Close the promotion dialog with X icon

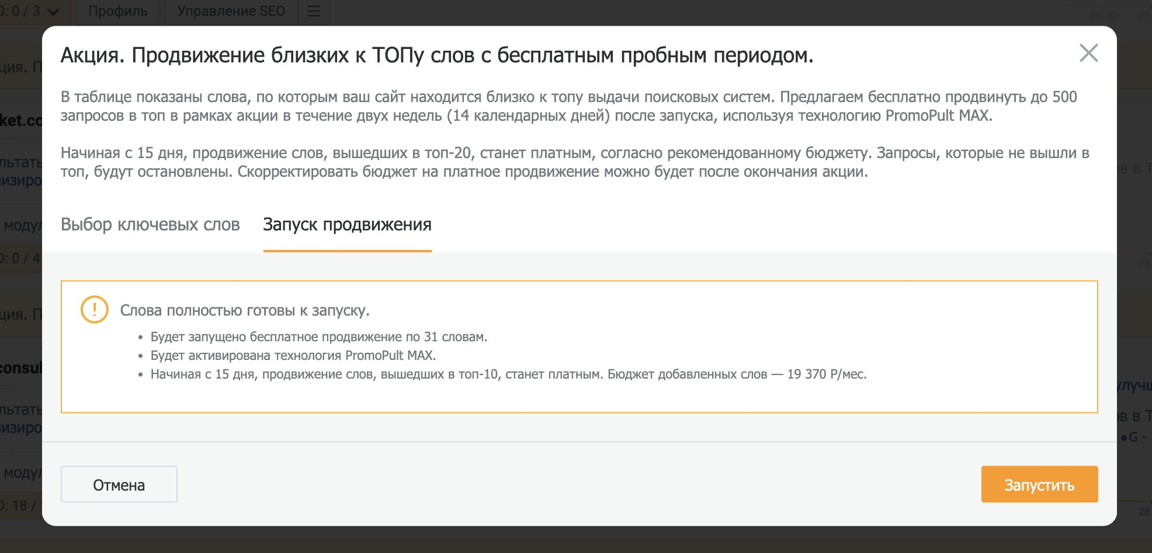point(1088,53)
